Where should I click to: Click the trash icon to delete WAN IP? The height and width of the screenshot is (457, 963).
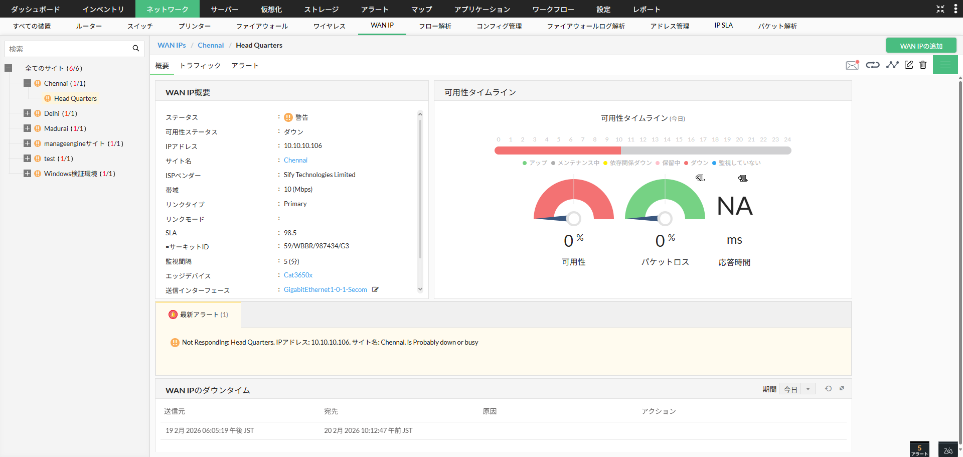(x=923, y=65)
